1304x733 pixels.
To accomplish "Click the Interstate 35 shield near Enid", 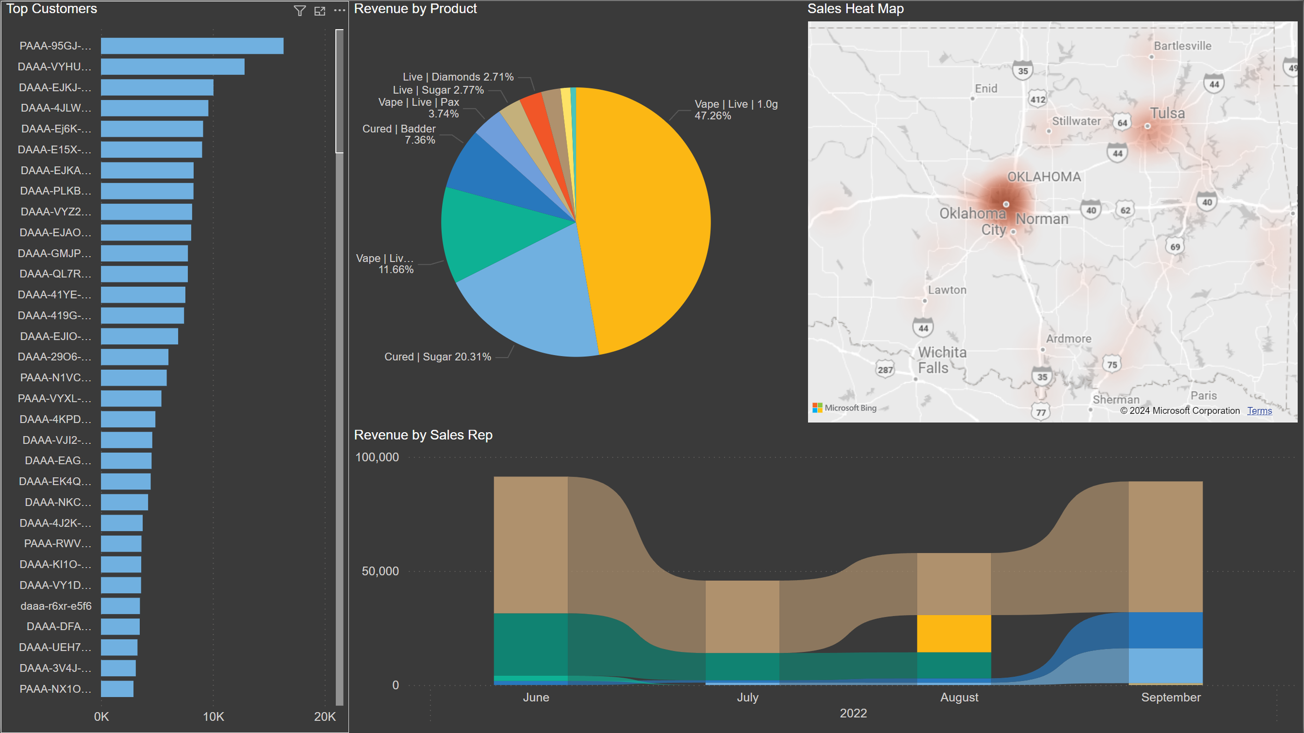I will [1023, 71].
